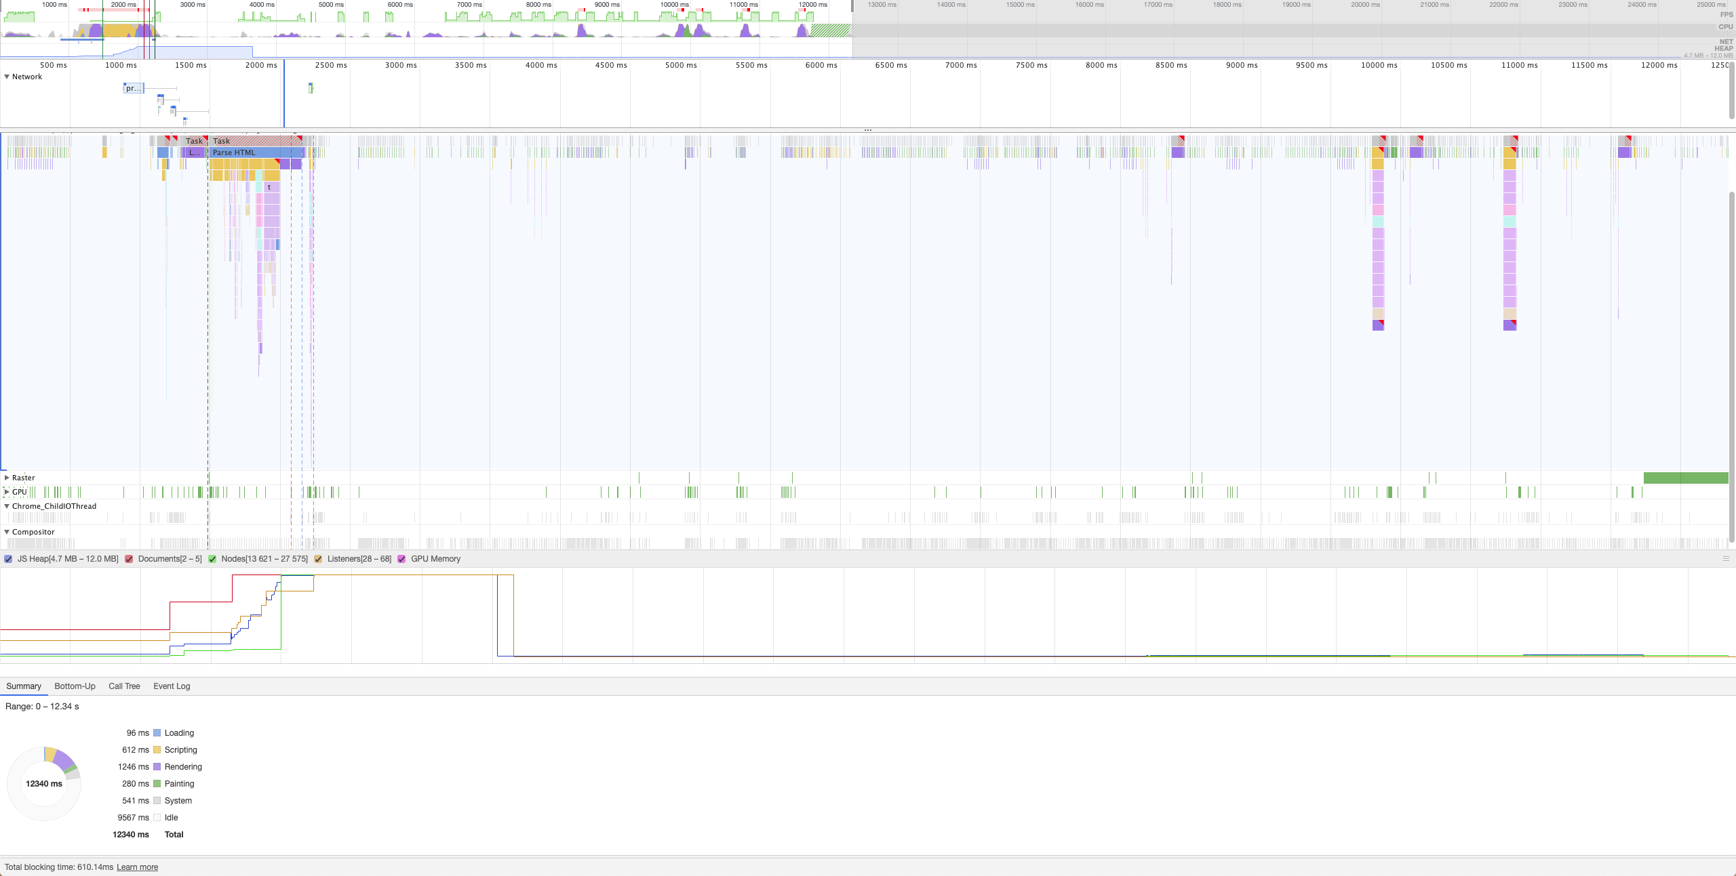Toggle the GPU Memory checkbox
The width and height of the screenshot is (1736, 876).
coord(401,559)
